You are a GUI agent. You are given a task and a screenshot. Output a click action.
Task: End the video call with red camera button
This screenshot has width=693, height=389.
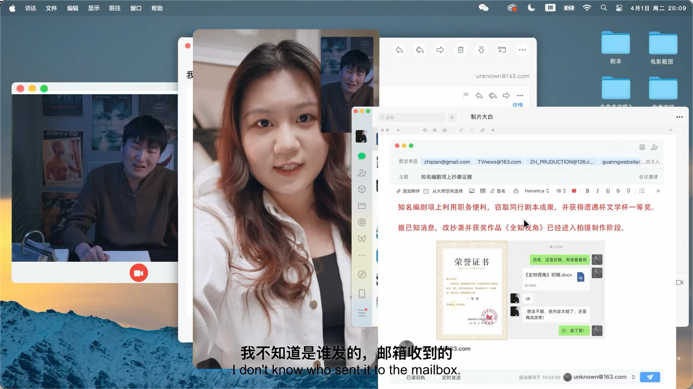[139, 273]
